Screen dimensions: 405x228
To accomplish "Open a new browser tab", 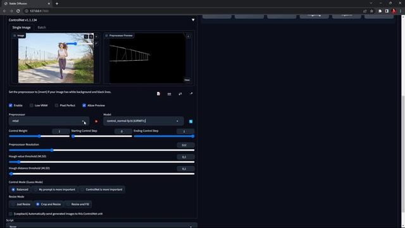I will click(x=57, y=4).
